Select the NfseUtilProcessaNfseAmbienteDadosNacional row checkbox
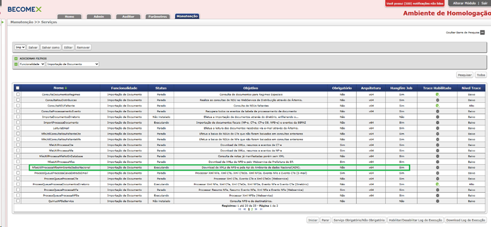491x227 pixels. (18, 168)
